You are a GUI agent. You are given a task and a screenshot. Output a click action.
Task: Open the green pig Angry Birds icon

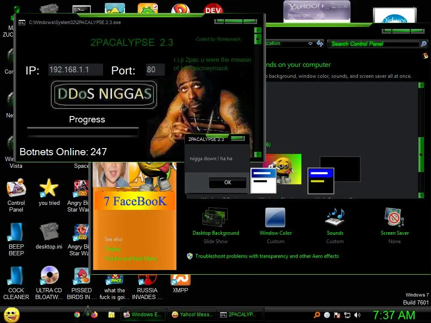click(x=148, y=8)
